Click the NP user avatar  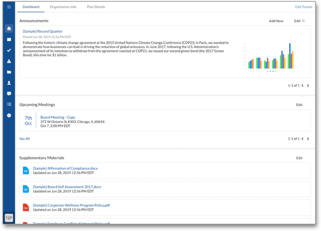pyautogui.click(x=9, y=218)
